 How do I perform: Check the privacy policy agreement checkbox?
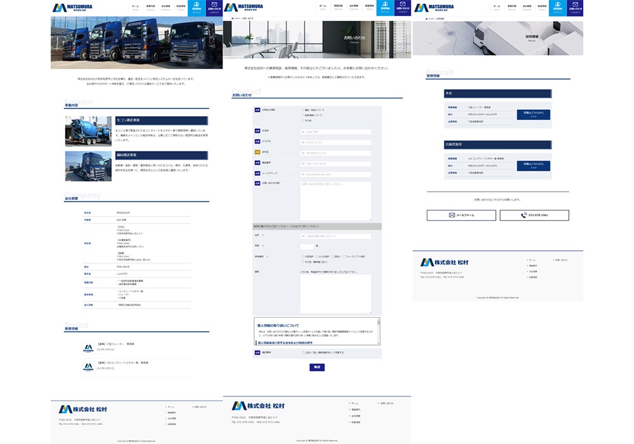pyautogui.click(x=302, y=353)
